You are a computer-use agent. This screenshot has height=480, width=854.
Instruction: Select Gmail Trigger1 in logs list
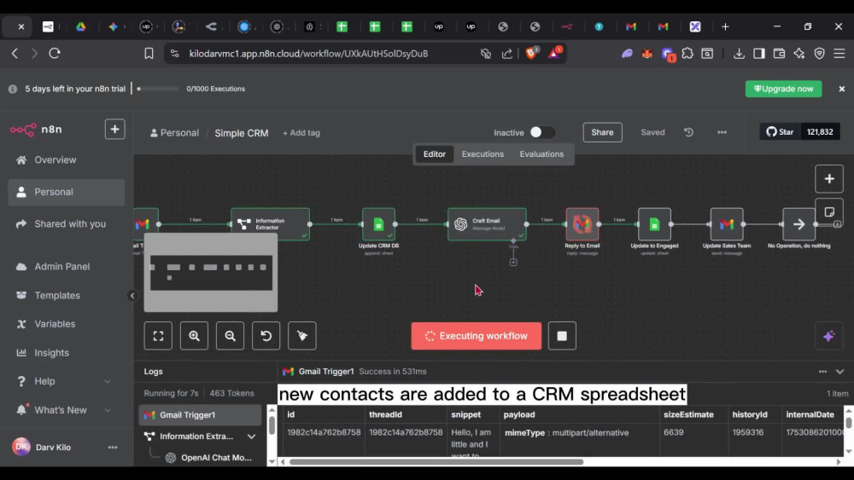tap(200, 414)
